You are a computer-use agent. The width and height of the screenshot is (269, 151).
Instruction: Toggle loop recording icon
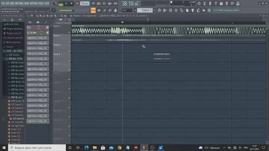tap(116, 3)
